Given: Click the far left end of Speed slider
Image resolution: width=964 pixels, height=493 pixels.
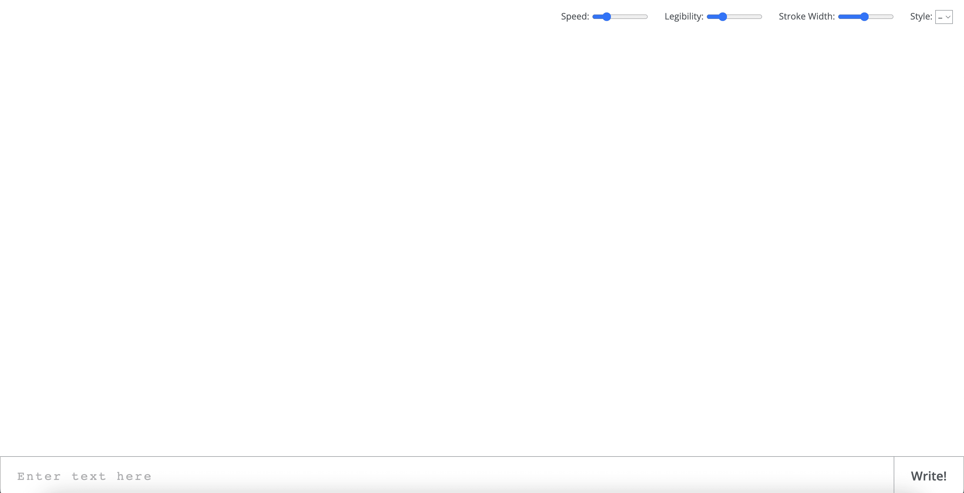Looking at the screenshot, I should pos(594,17).
